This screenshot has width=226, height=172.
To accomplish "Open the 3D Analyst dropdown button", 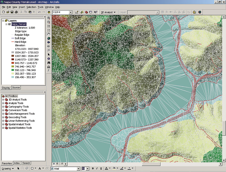I will coord(108,12).
